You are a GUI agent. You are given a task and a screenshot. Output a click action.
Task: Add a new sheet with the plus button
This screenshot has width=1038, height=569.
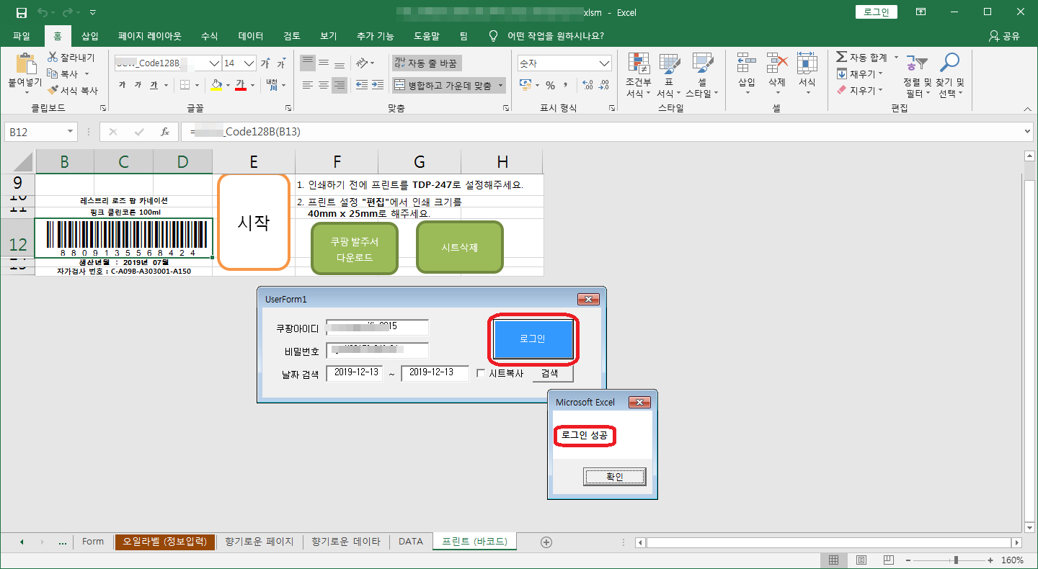(x=546, y=542)
